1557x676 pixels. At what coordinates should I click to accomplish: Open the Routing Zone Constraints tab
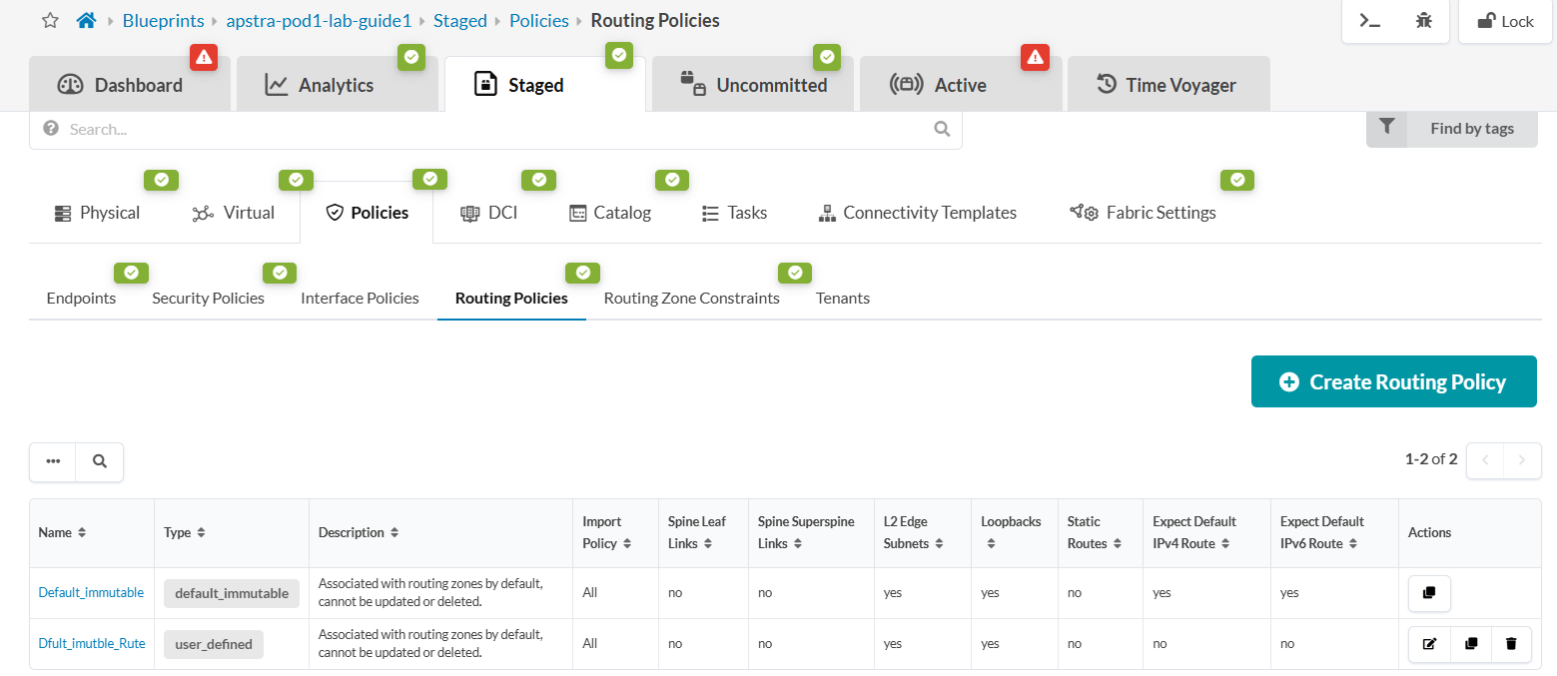tap(691, 298)
